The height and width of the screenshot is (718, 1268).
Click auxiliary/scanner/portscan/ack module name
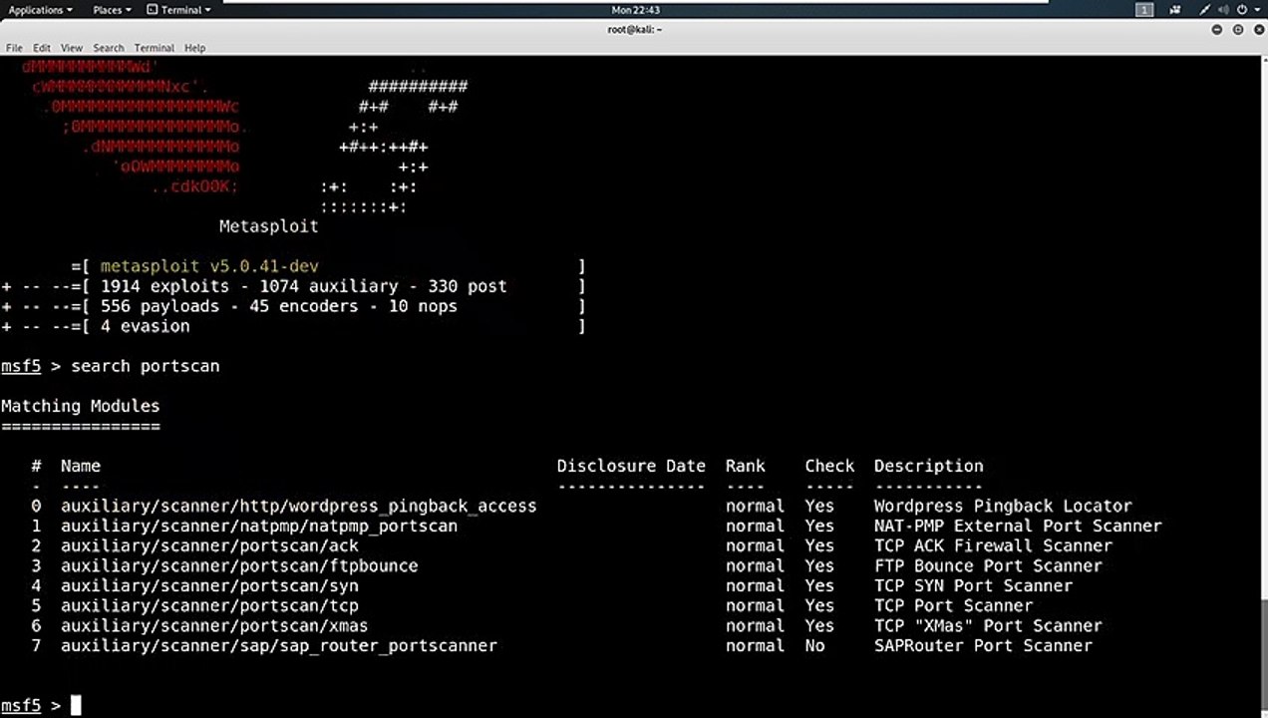pyautogui.click(x=209, y=545)
